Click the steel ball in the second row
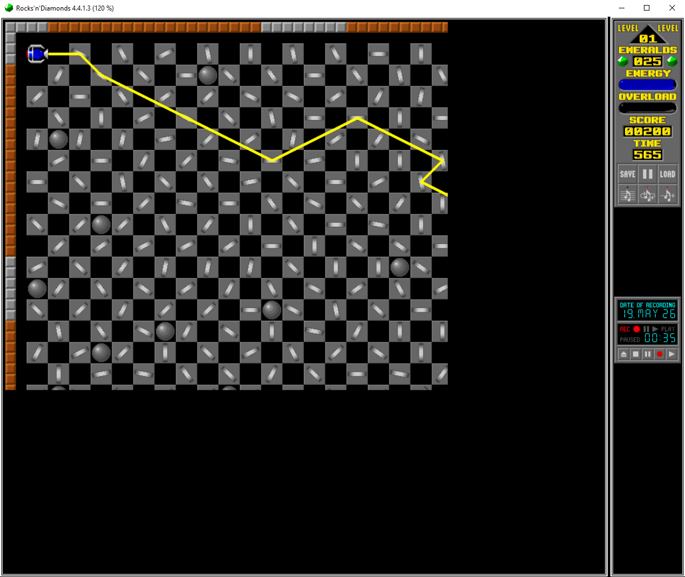 click(x=208, y=75)
